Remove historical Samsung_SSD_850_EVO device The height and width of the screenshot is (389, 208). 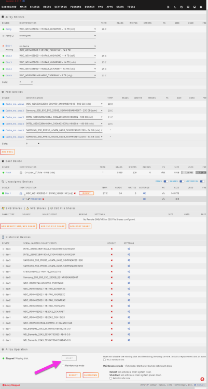[x=112, y=277]
